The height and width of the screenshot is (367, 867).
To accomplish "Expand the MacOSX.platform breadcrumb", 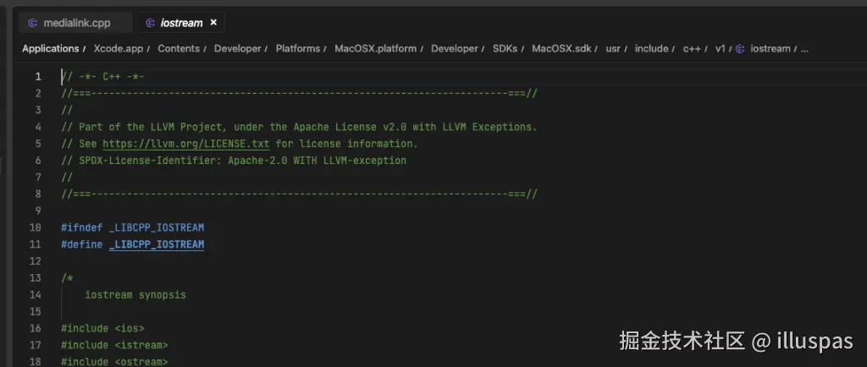I will [375, 49].
